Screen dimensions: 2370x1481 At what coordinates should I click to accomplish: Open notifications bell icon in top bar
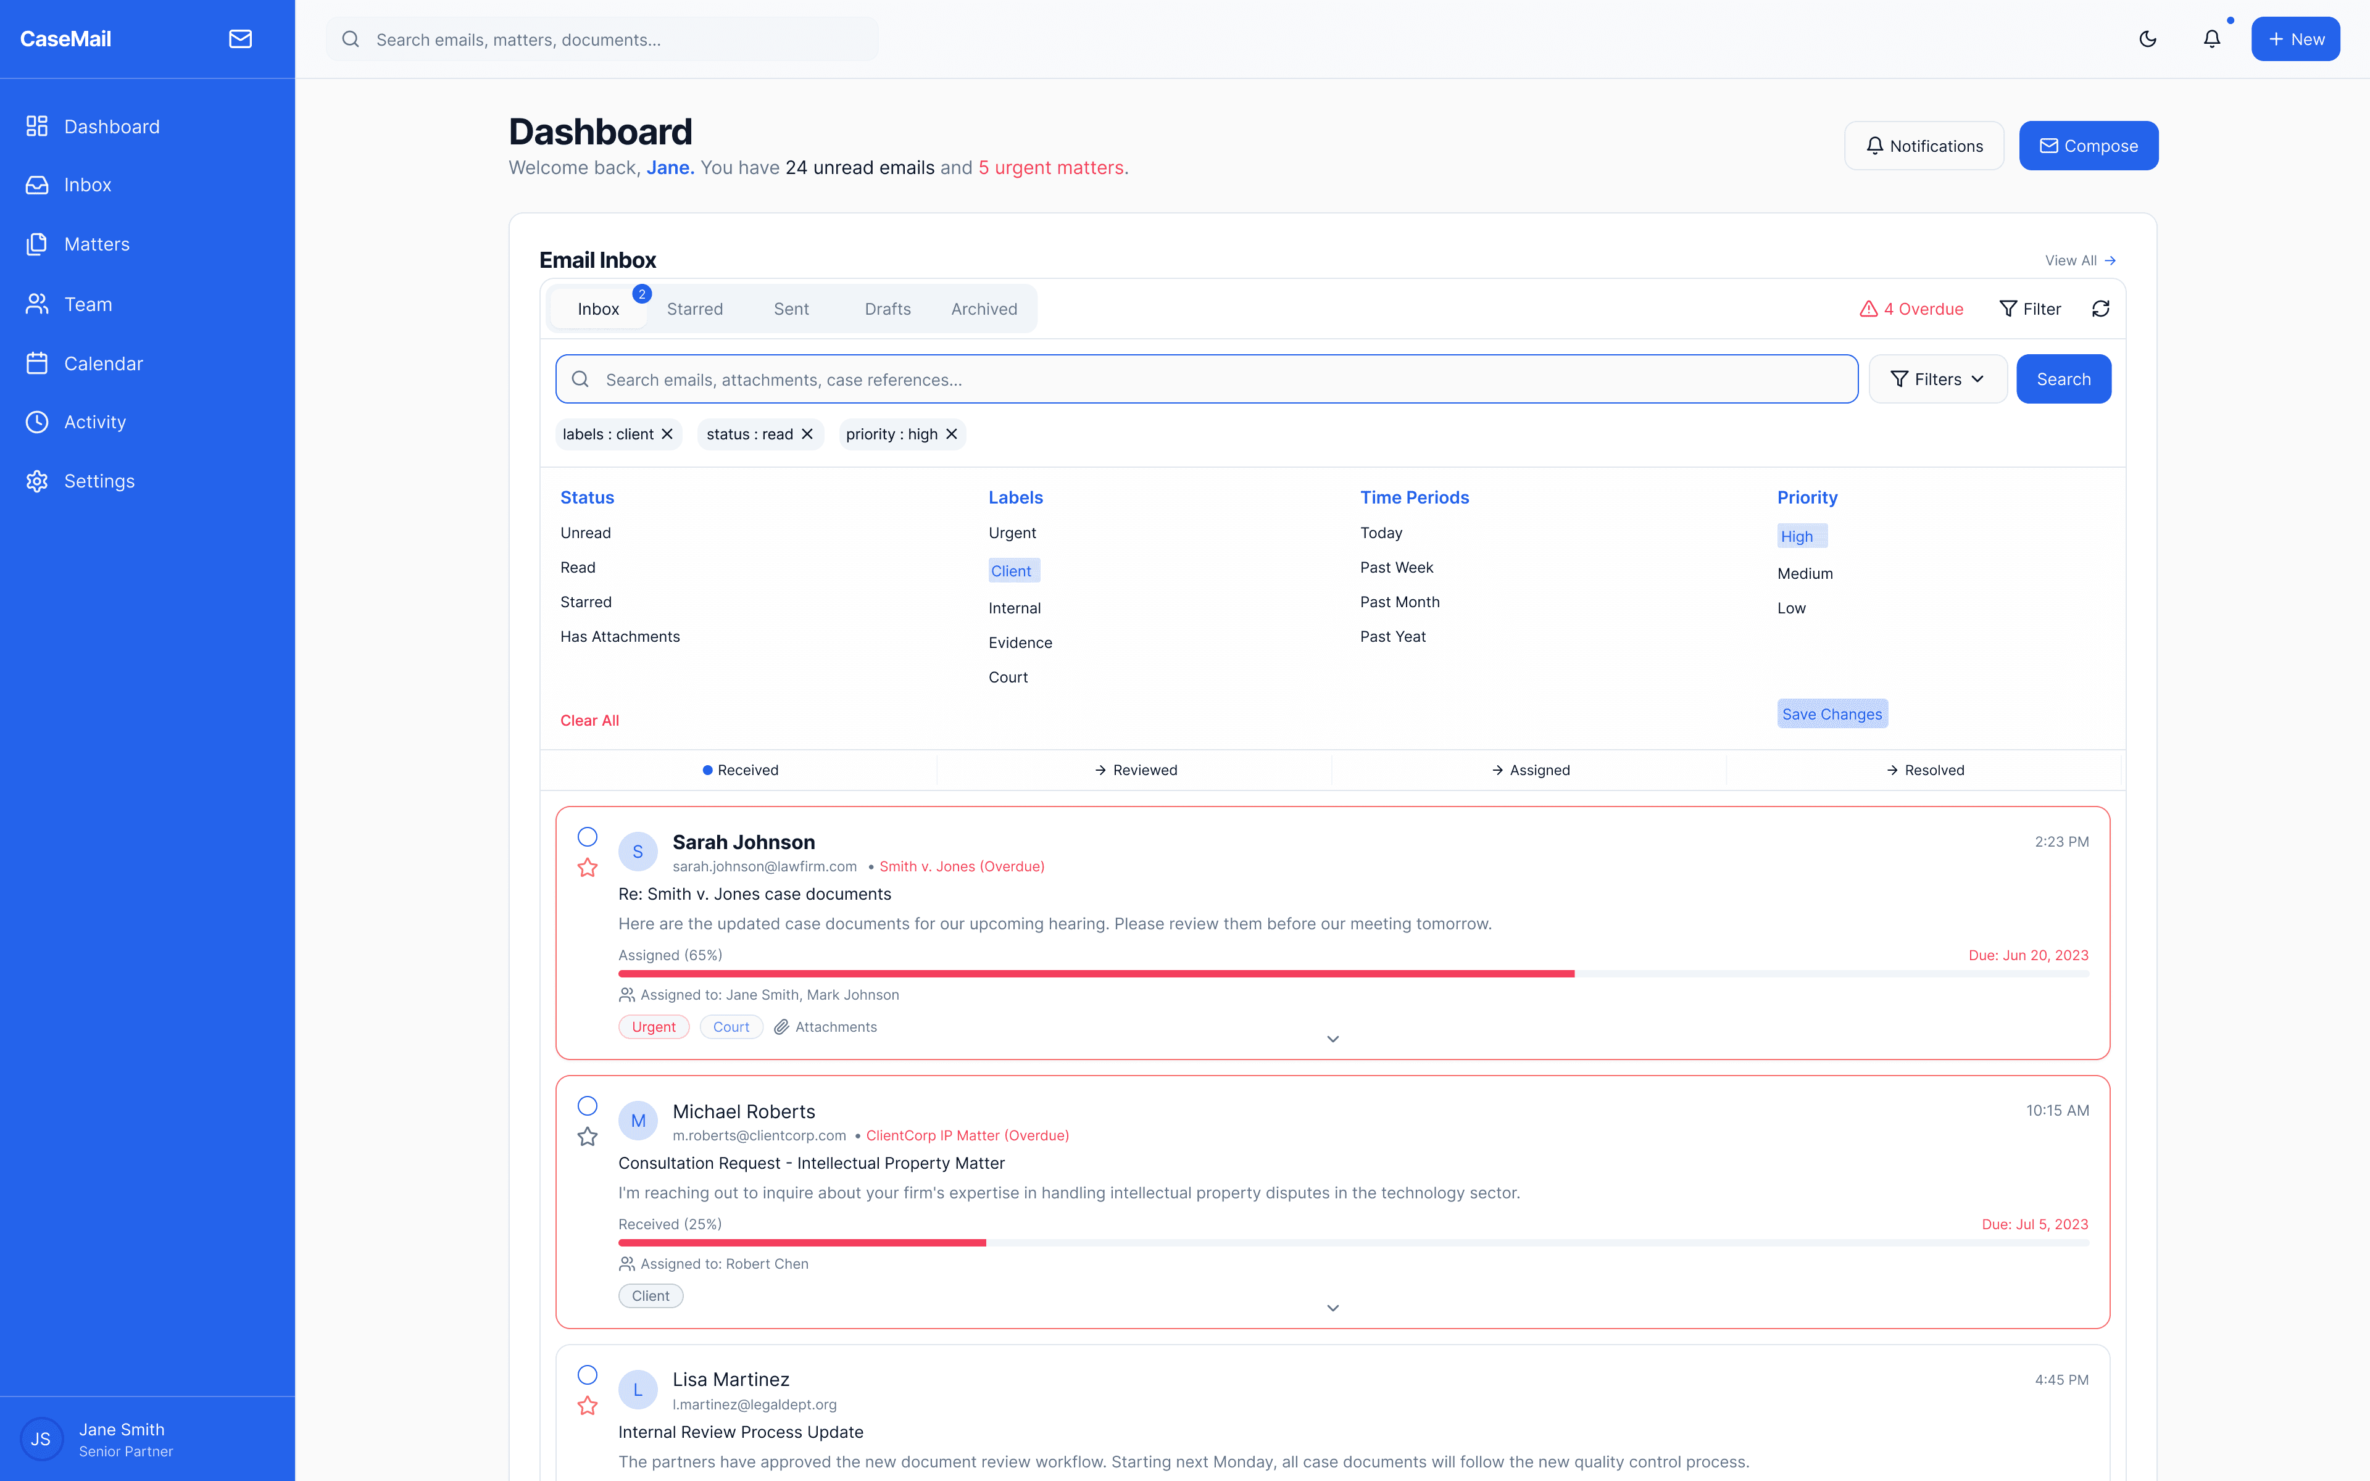coord(2211,39)
